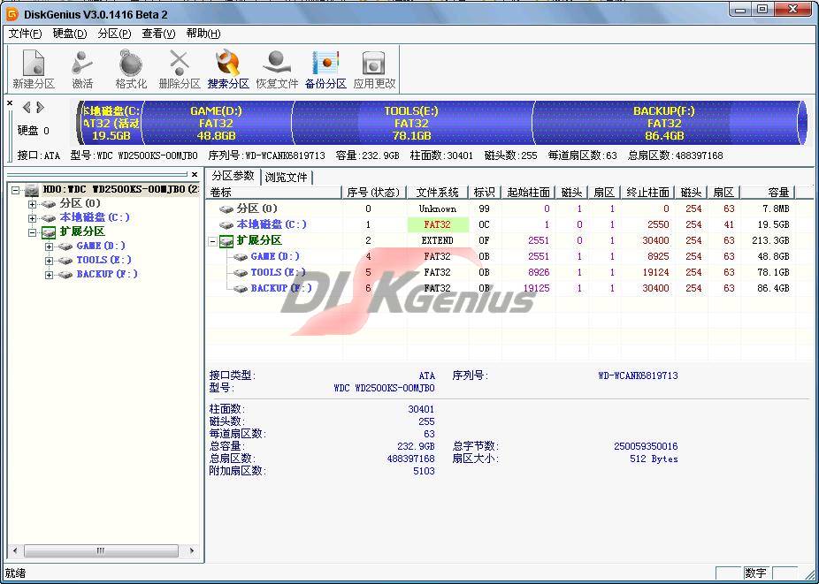The height and width of the screenshot is (584, 819).
Task: Click tree scrollbar left arrow
Action: pos(15,550)
